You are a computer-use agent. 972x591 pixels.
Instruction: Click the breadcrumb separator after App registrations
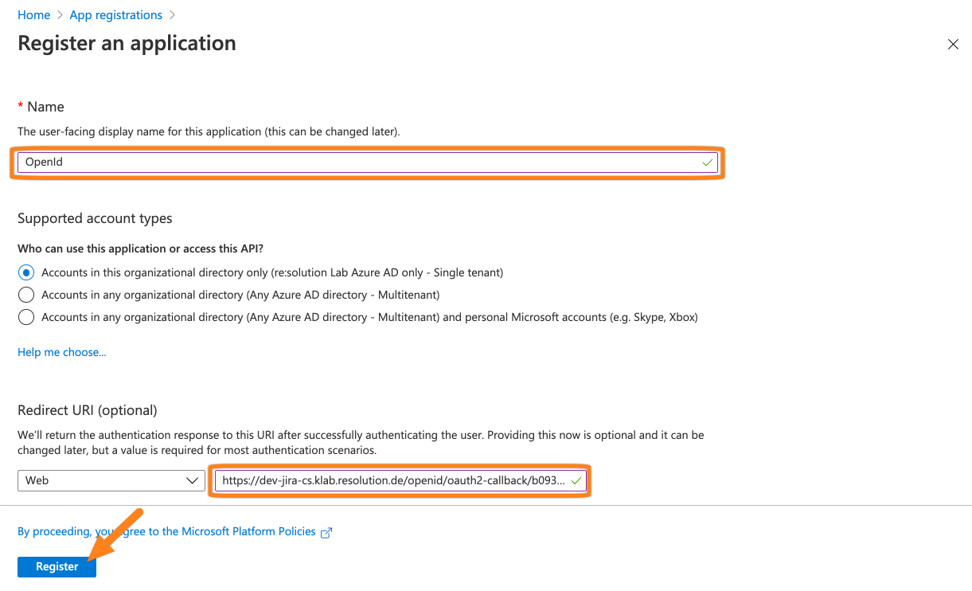coord(171,14)
